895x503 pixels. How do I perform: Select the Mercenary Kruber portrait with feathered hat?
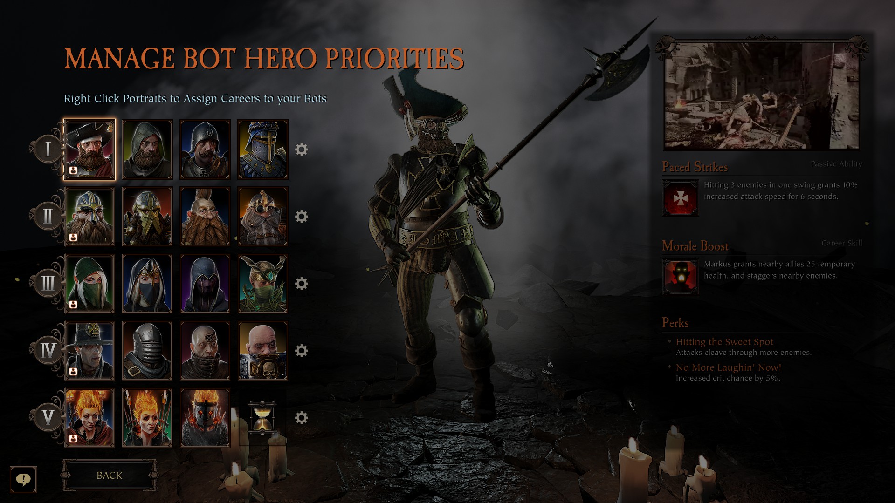point(89,150)
